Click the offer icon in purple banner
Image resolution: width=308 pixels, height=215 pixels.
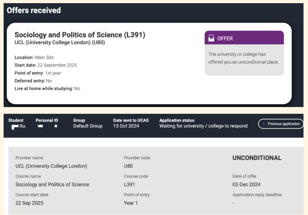pyautogui.click(x=211, y=38)
